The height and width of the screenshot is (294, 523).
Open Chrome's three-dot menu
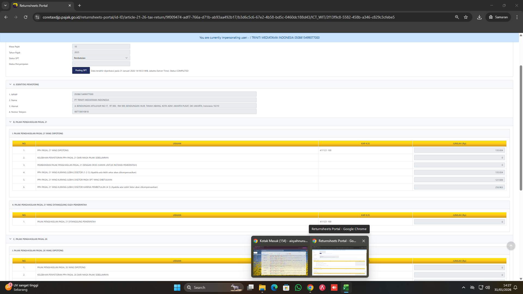coord(517,17)
